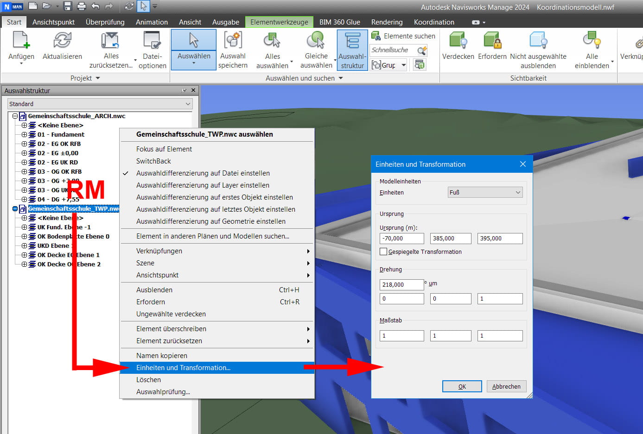The image size is (643, 434).
Task: Expand the 01 - Fundament tree node
Action: pos(24,135)
